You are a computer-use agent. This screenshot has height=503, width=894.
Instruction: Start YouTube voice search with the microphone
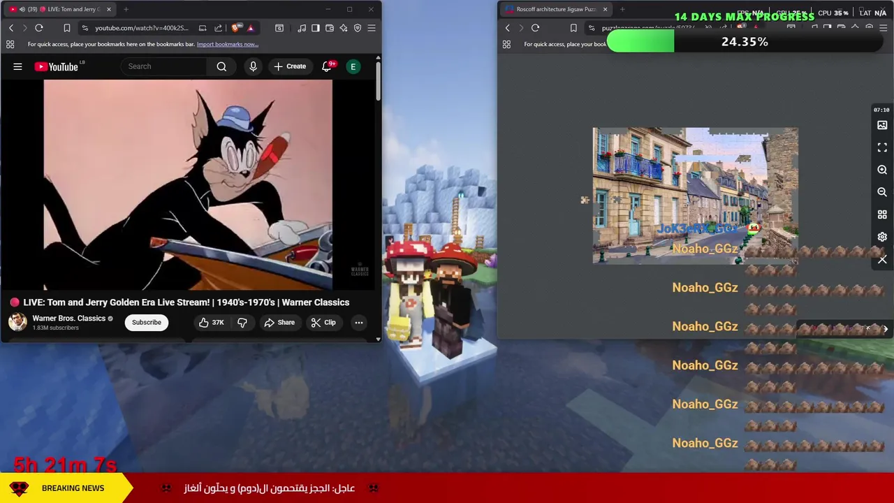click(253, 66)
